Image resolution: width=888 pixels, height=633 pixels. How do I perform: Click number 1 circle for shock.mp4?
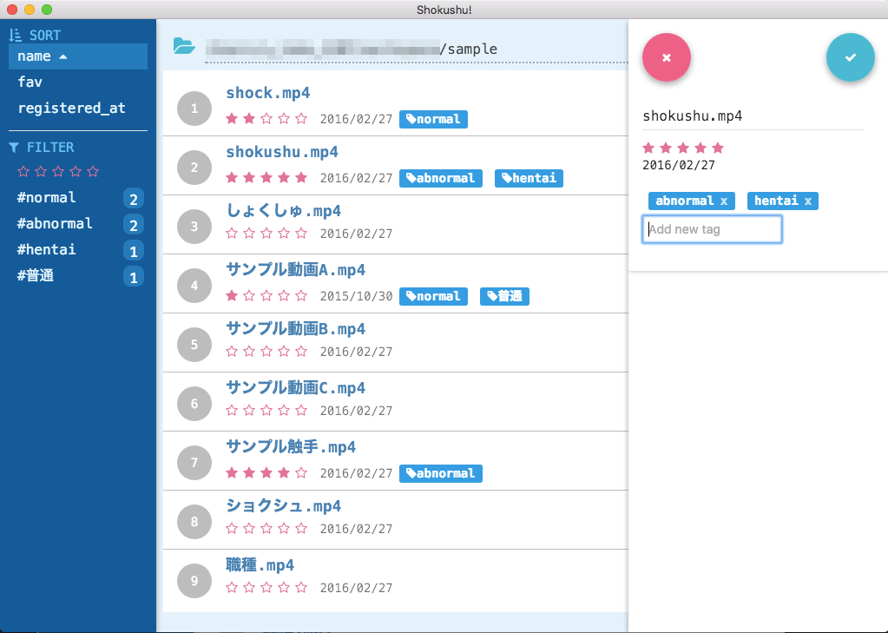click(x=194, y=109)
